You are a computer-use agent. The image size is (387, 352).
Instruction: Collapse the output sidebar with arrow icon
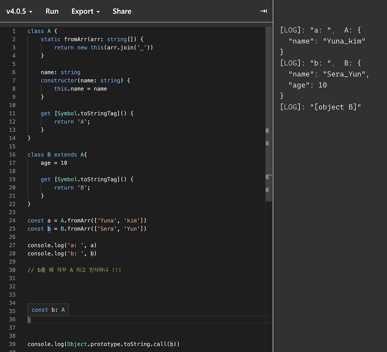click(263, 11)
